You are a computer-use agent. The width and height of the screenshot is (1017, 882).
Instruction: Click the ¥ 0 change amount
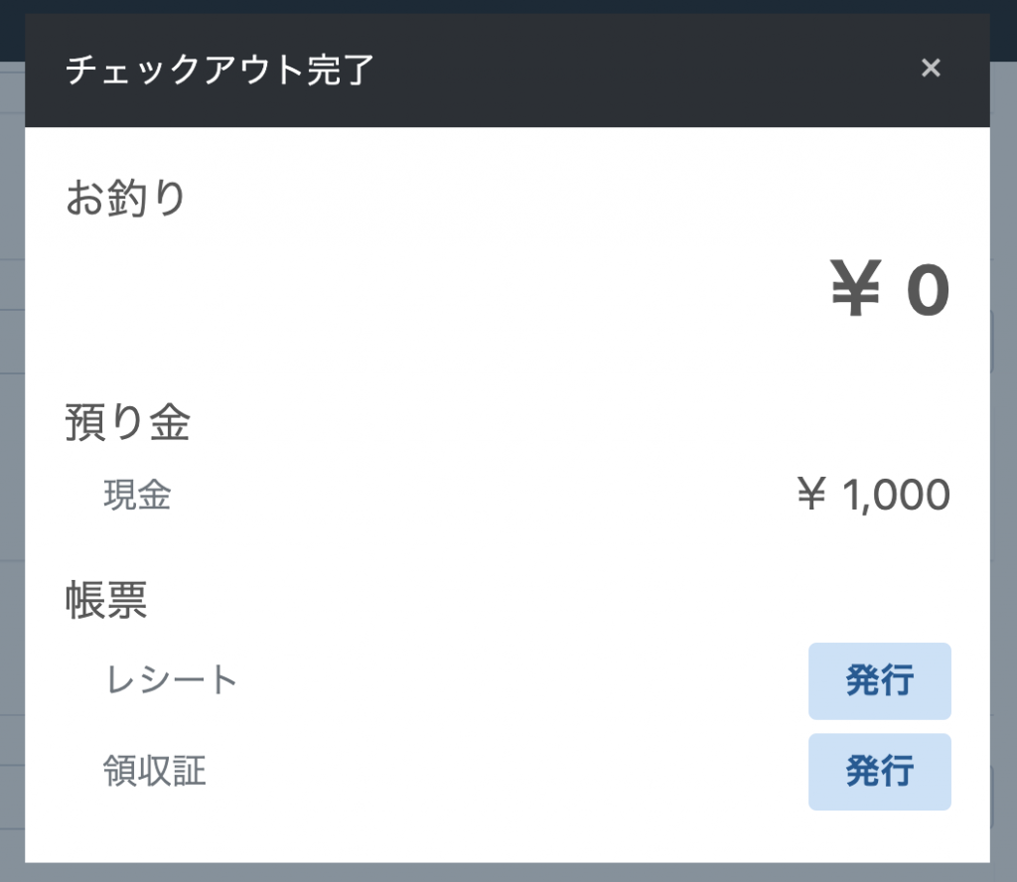click(890, 292)
